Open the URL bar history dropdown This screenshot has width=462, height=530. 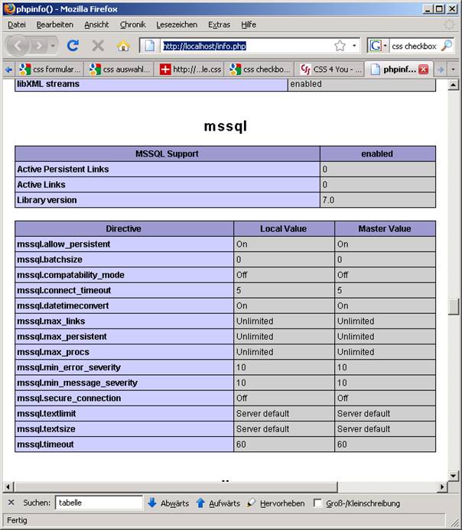(354, 46)
